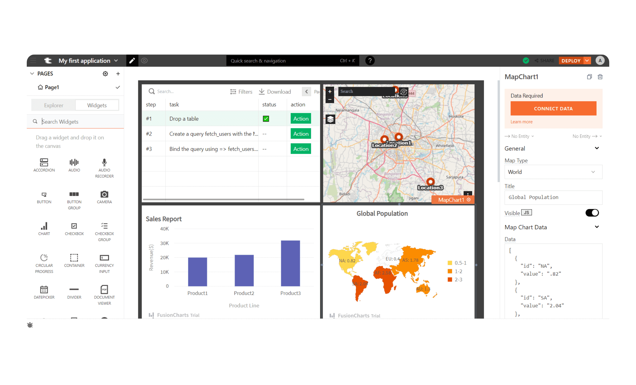The image size is (636, 385).
Task: Switch to the Widgets tab
Action: tap(97, 105)
